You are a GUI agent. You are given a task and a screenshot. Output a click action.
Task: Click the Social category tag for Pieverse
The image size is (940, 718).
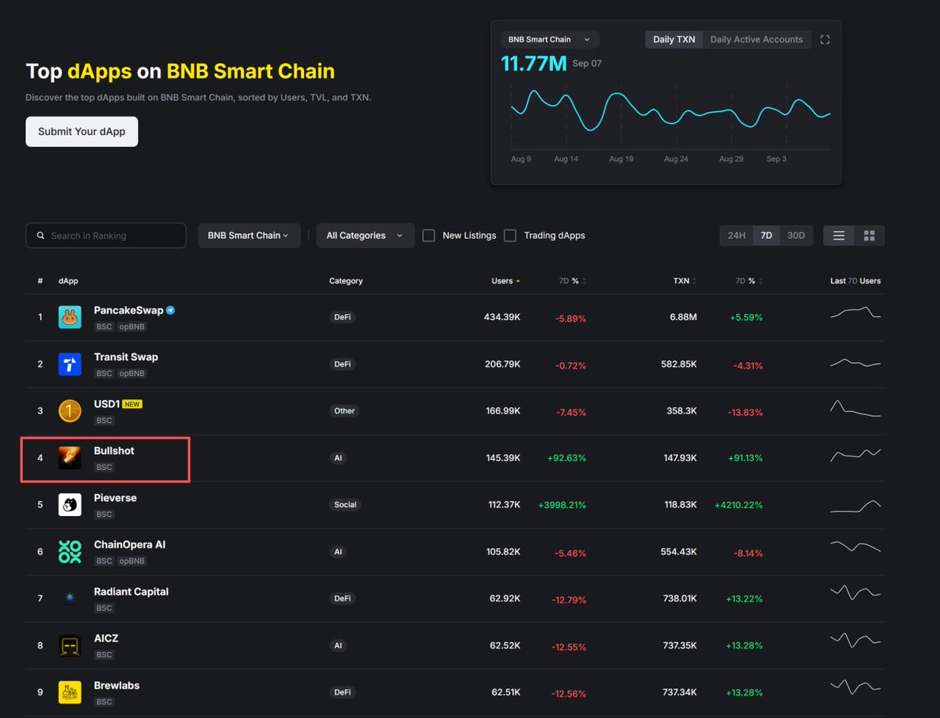(345, 505)
